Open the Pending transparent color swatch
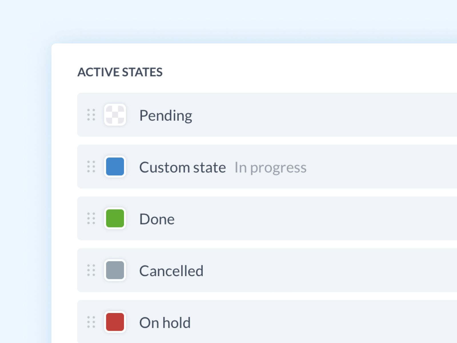 click(115, 115)
